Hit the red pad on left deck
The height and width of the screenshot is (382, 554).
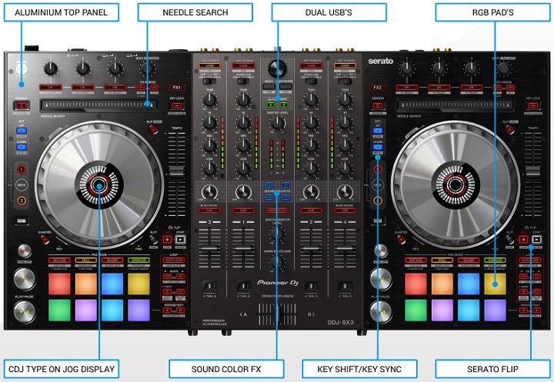coord(58,284)
